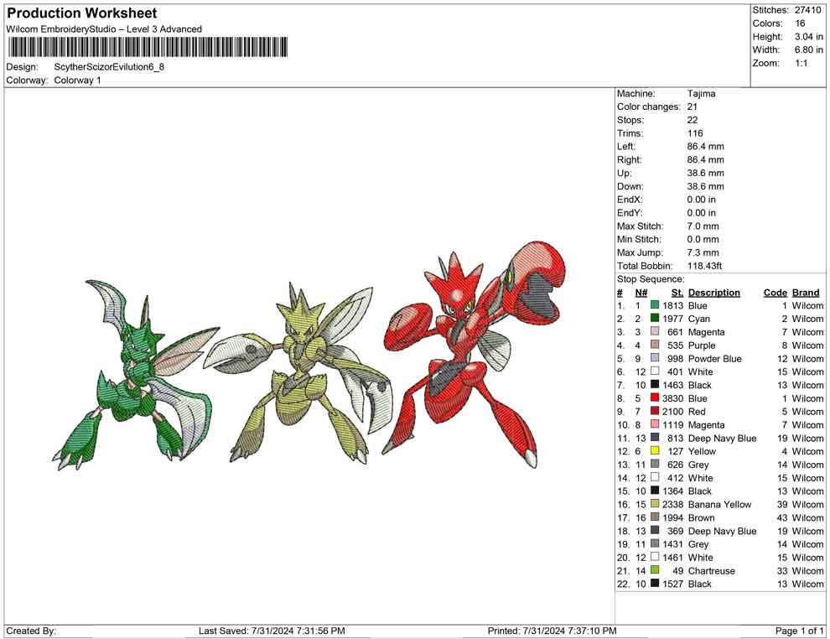
Task: Click the Trims value 116
Action: [x=695, y=133]
